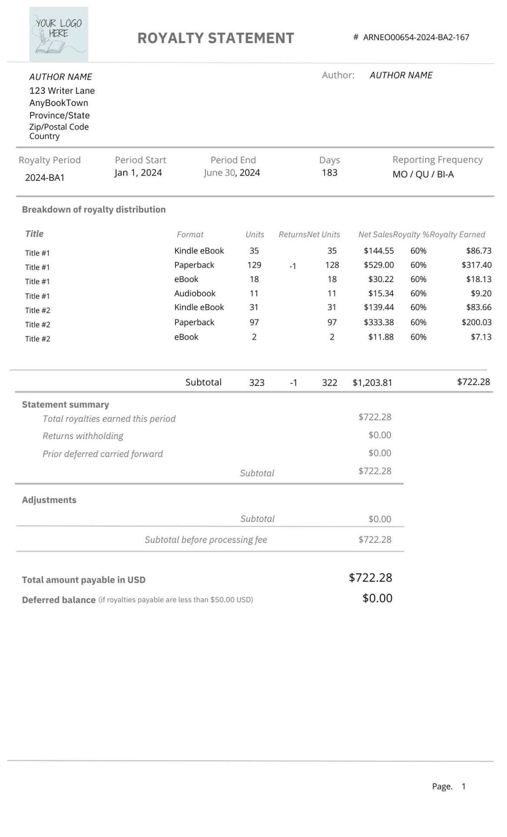The width and height of the screenshot is (507, 837).
Task: Click 'Total amount payable in USD' label
Action: tap(84, 580)
